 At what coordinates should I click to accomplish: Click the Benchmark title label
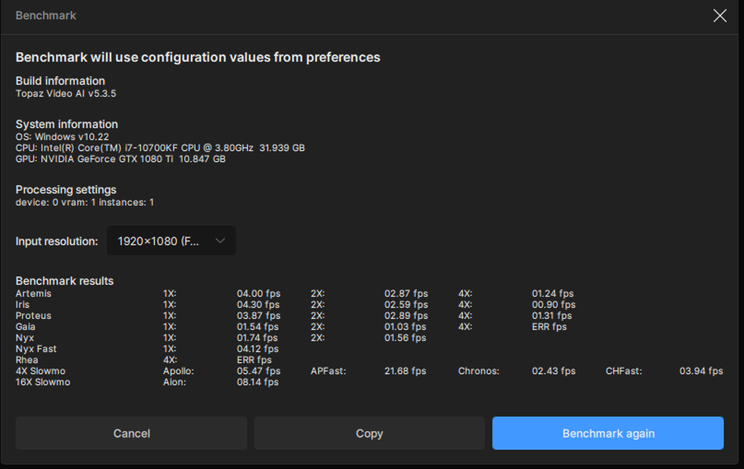pyautogui.click(x=45, y=15)
